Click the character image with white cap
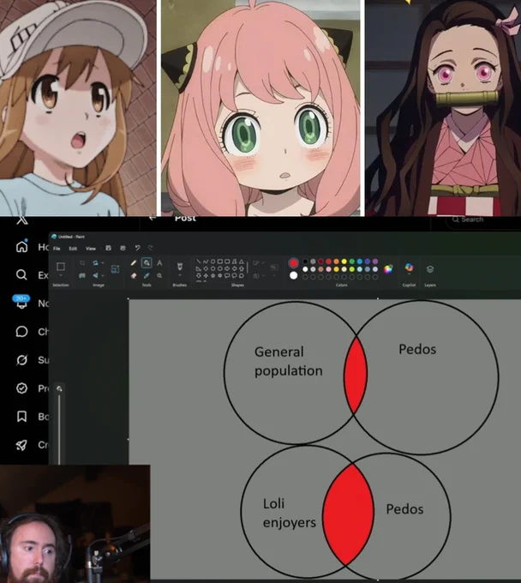 pyautogui.click(x=78, y=108)
